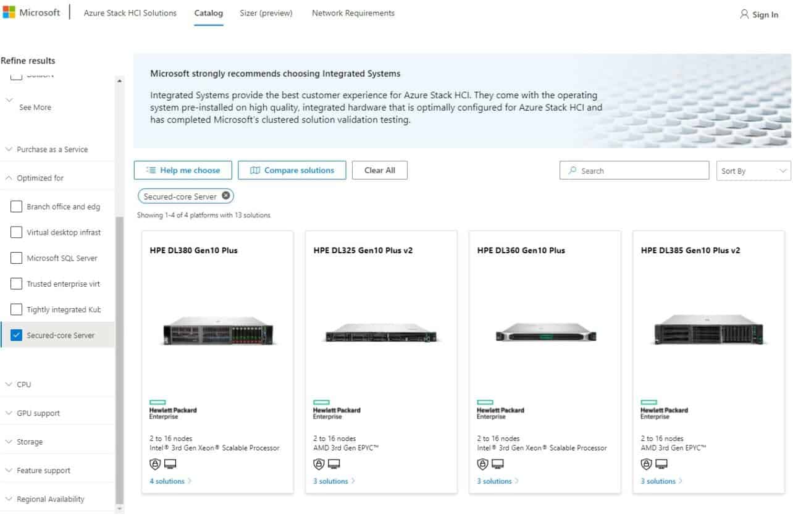Expand Feature support filter section

57,470
